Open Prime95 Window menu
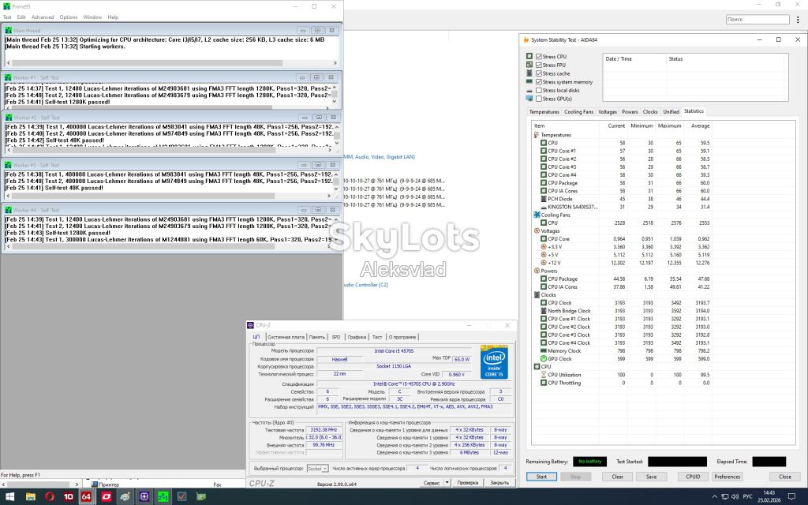 [93, 17]
